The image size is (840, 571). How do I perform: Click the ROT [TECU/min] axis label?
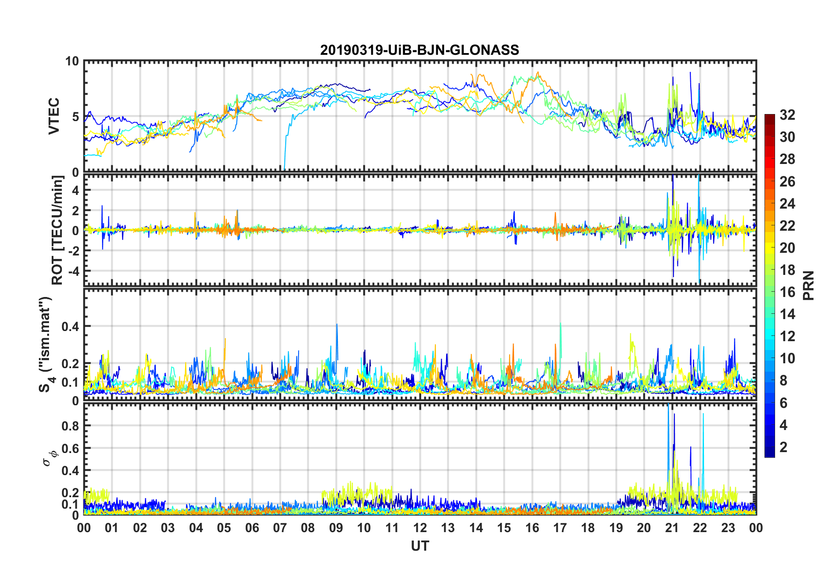click(x=57, y=230)
